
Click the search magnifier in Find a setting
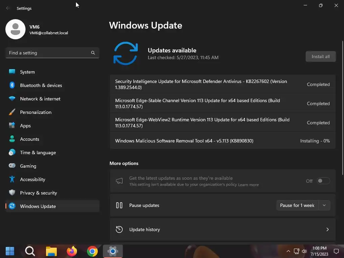93,53
